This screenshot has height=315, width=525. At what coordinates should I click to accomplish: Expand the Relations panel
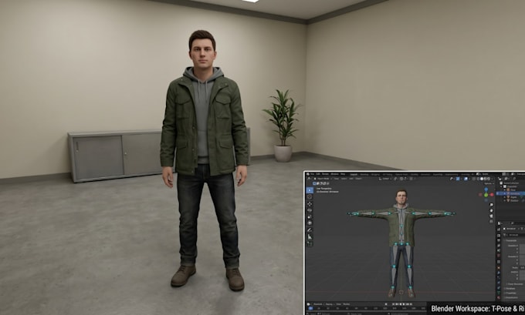coord(510,289)
